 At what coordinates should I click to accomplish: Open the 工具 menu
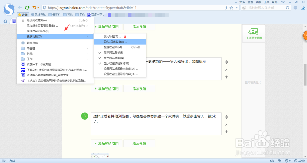point(266,2)
